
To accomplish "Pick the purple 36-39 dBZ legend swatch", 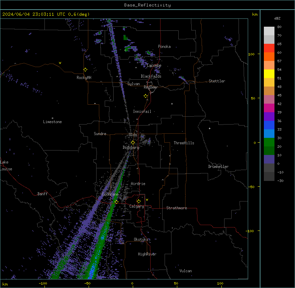I will tap(269, 116).
